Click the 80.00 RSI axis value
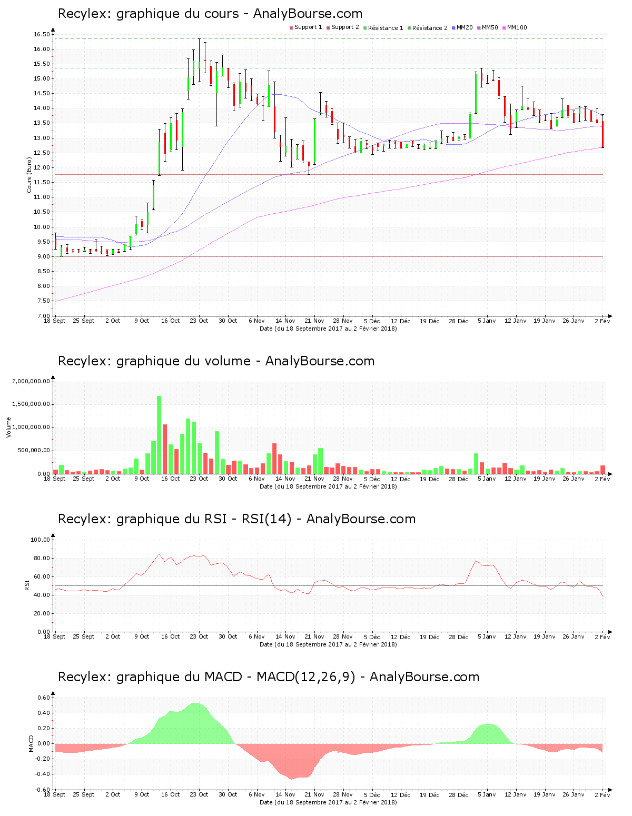The width and height of the screenshot is (632, 816). click(x=42, y=558)
